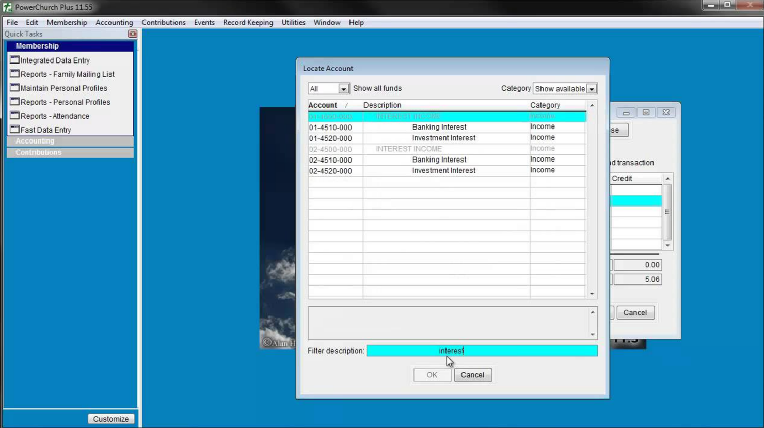Open the Help menu
764x428 pixels.
356,22
